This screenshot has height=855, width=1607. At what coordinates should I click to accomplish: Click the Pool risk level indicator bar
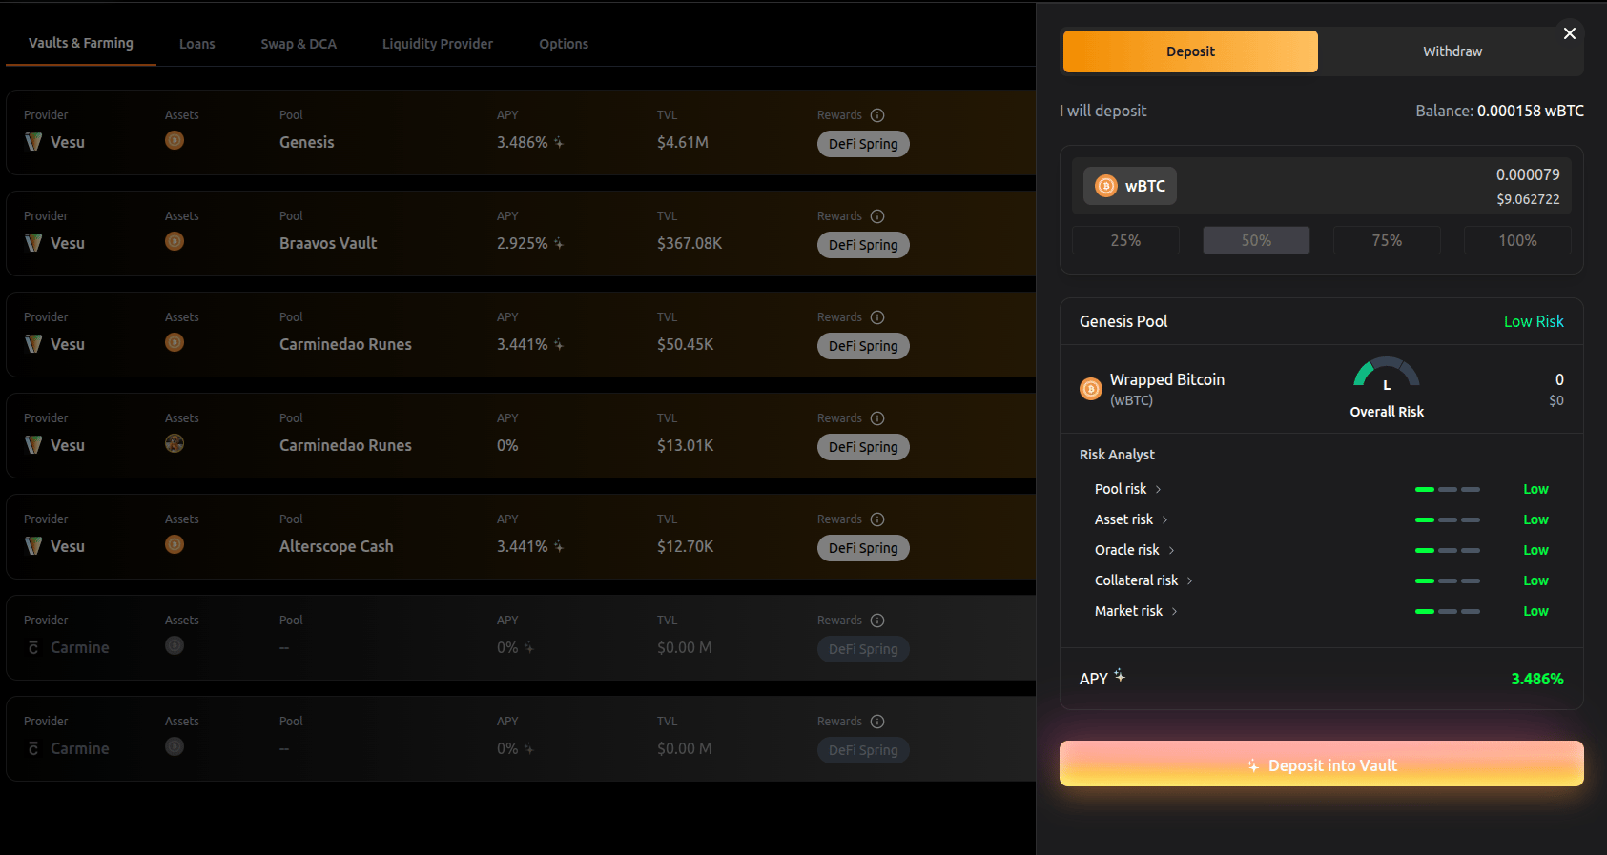1448,489
